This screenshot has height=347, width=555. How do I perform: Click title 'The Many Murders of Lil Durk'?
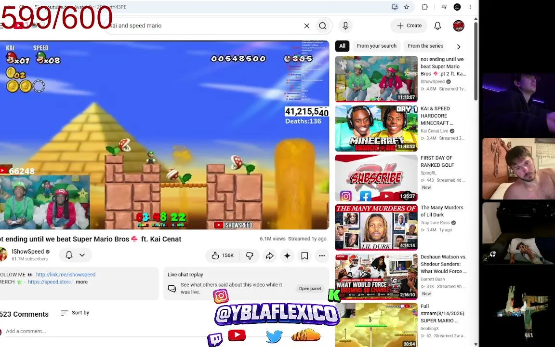tap(442, 211)
